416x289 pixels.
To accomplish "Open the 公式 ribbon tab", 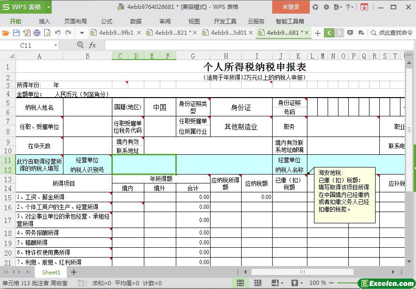I will [107, 21].
